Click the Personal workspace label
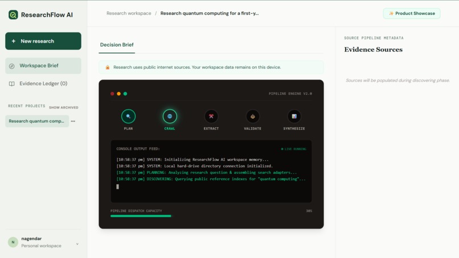 coord(41,245)
